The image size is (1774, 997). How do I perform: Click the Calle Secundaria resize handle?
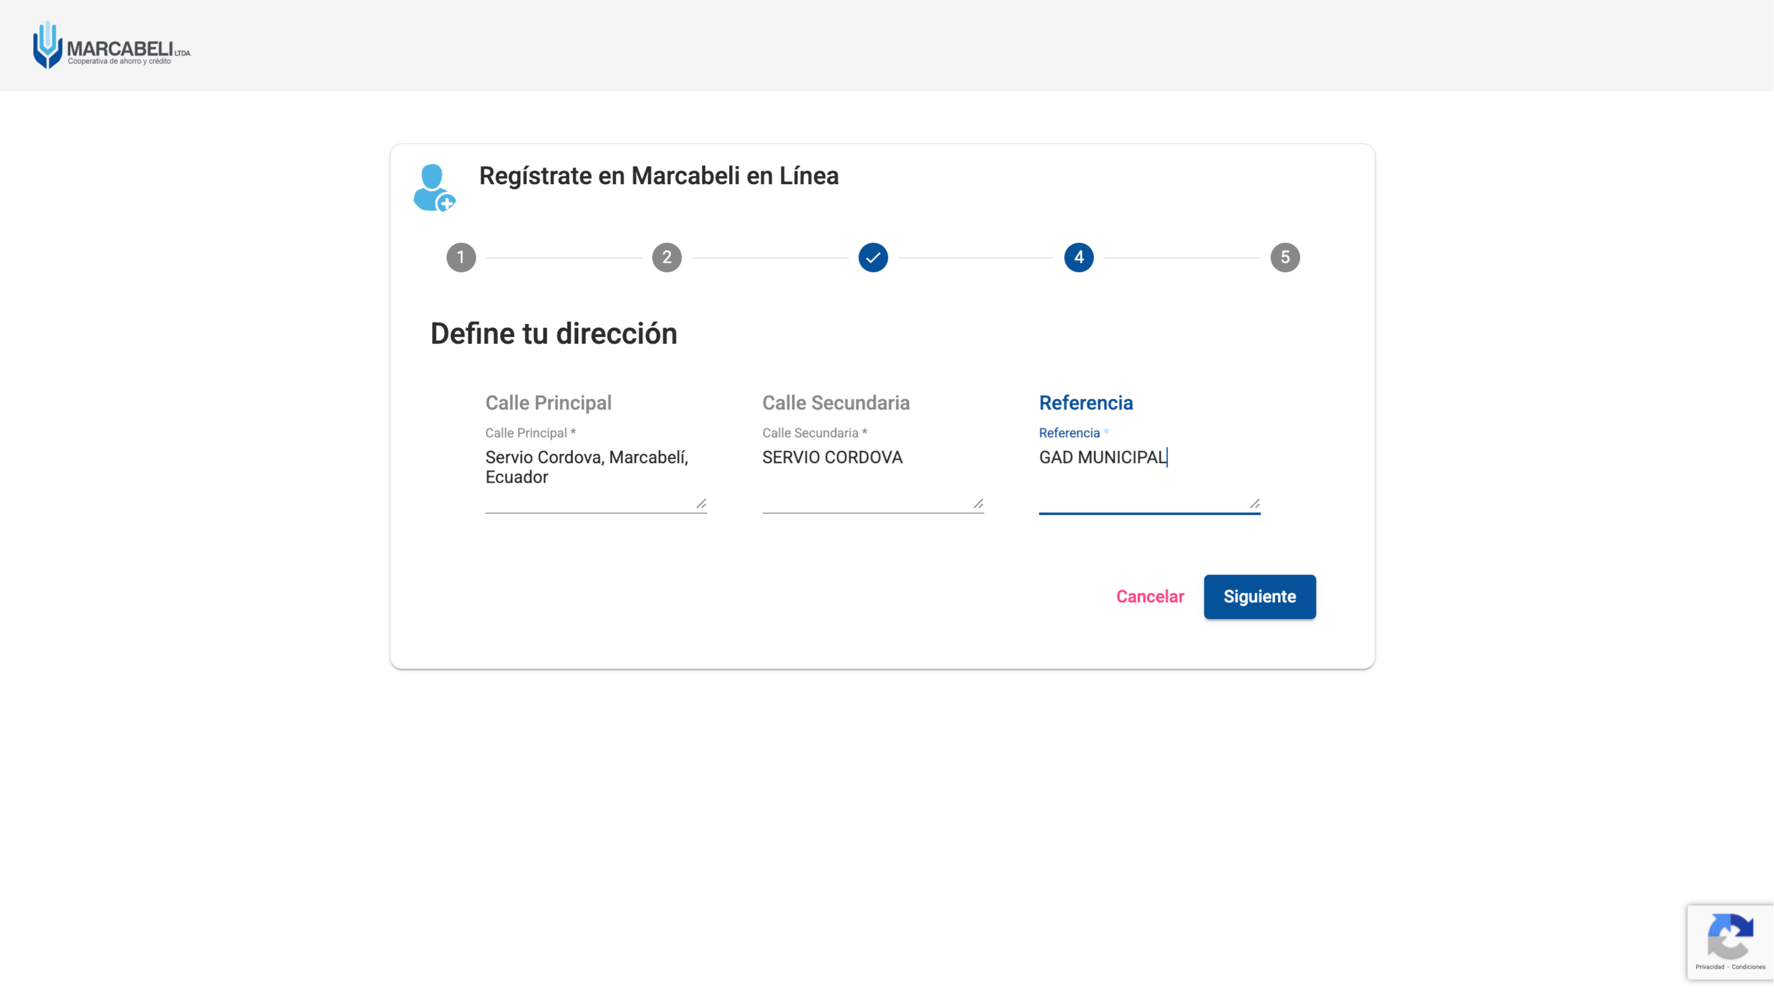978,504
